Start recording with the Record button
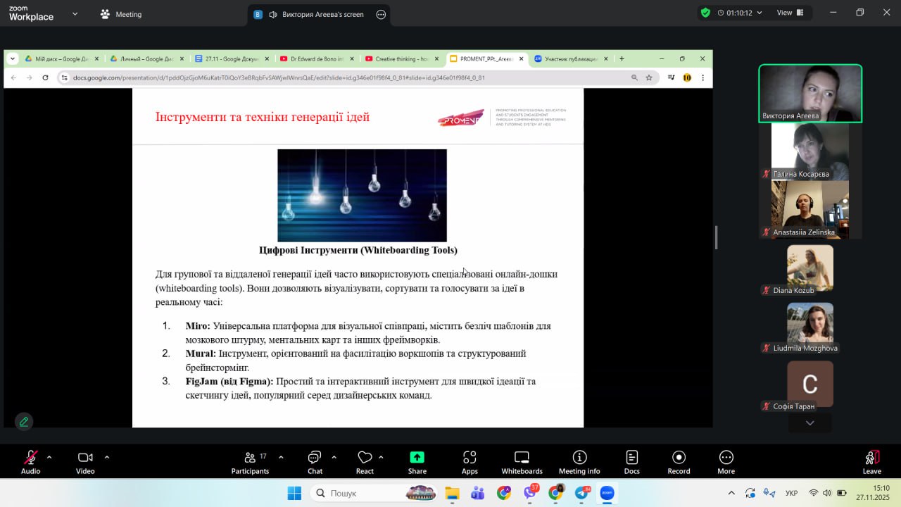Image resolution: width=901 pixels, height=507 pixels. (x=679, y=461)
